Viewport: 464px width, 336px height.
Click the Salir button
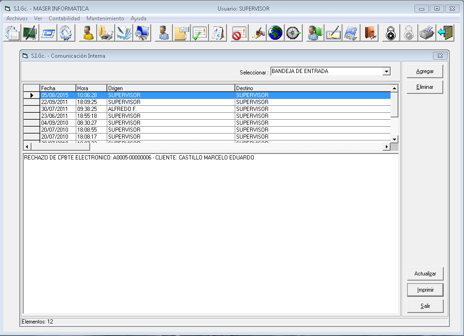425,306
